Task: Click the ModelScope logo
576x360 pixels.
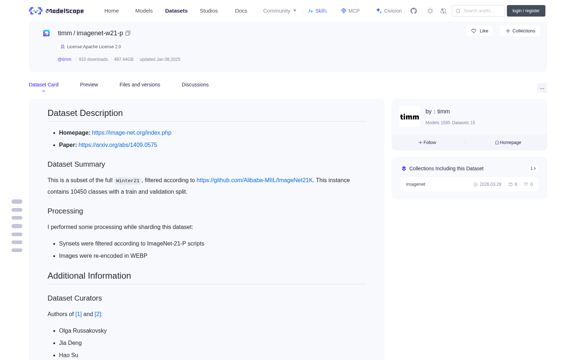Action: click(x=57, y=11)
